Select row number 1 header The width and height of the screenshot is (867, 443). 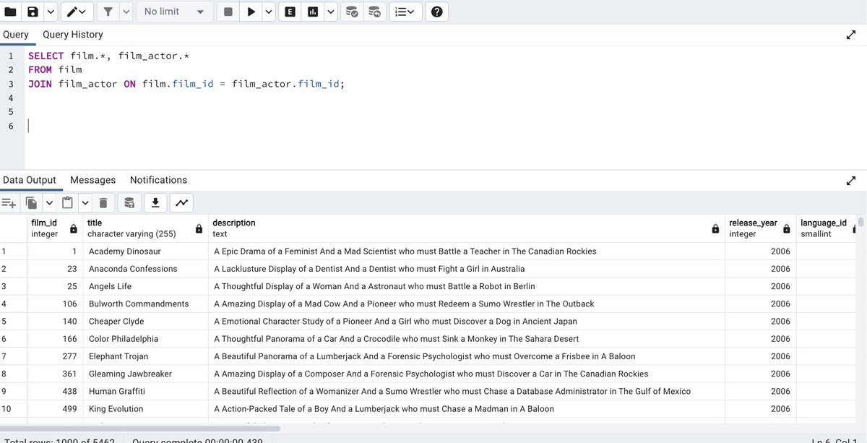coord(14,251)
